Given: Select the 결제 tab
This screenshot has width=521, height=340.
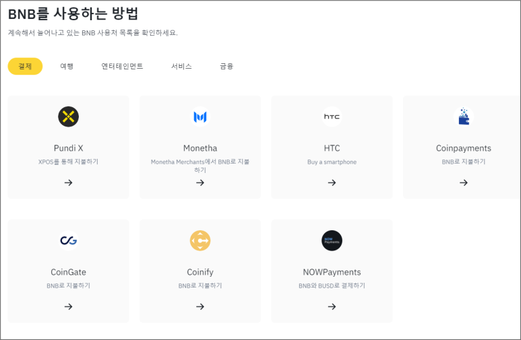Looking at the screenshot, I should 25,66.
